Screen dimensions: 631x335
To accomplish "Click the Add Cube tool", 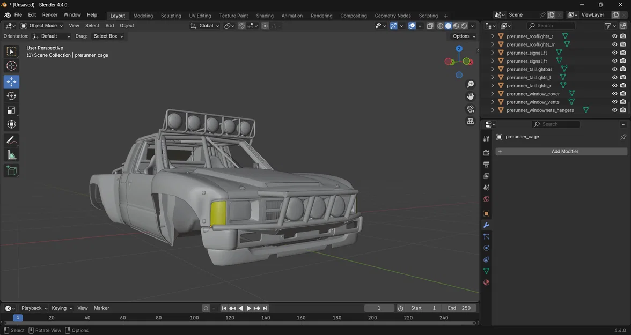I will point(11,171).
